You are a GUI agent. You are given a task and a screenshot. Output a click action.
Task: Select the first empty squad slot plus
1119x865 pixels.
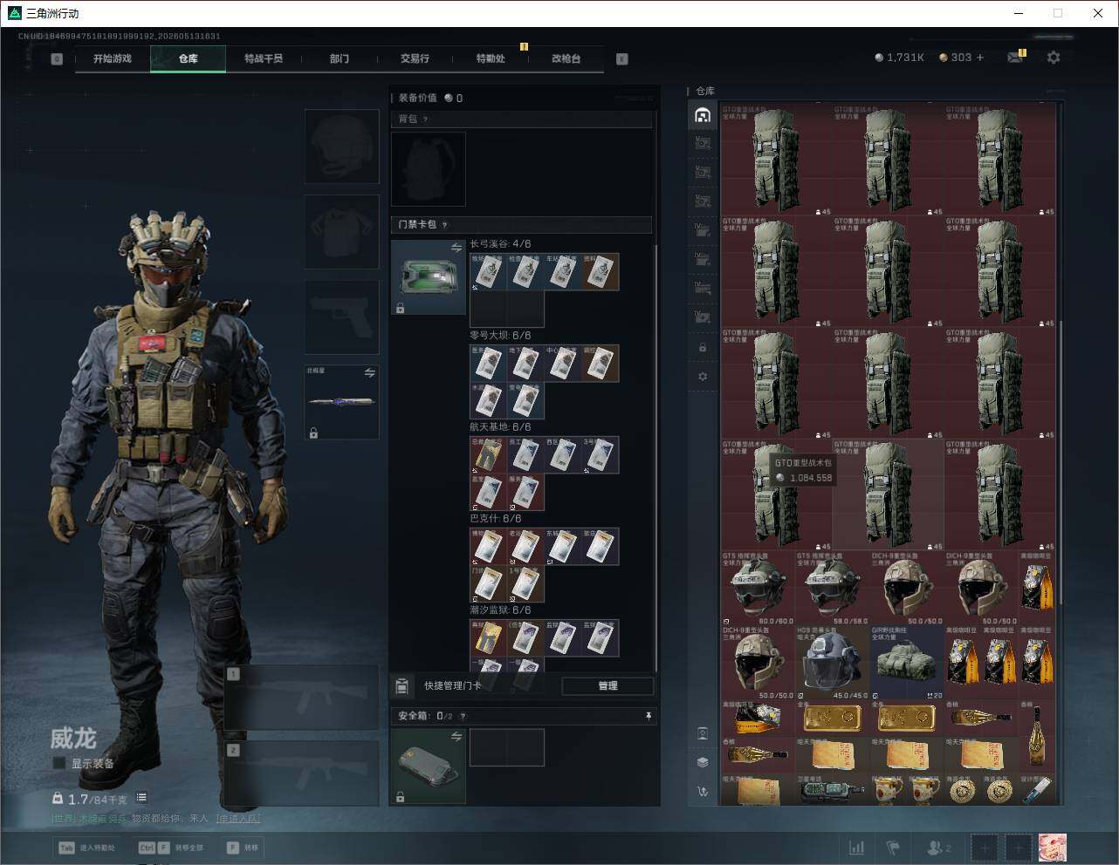click(985, 848)
